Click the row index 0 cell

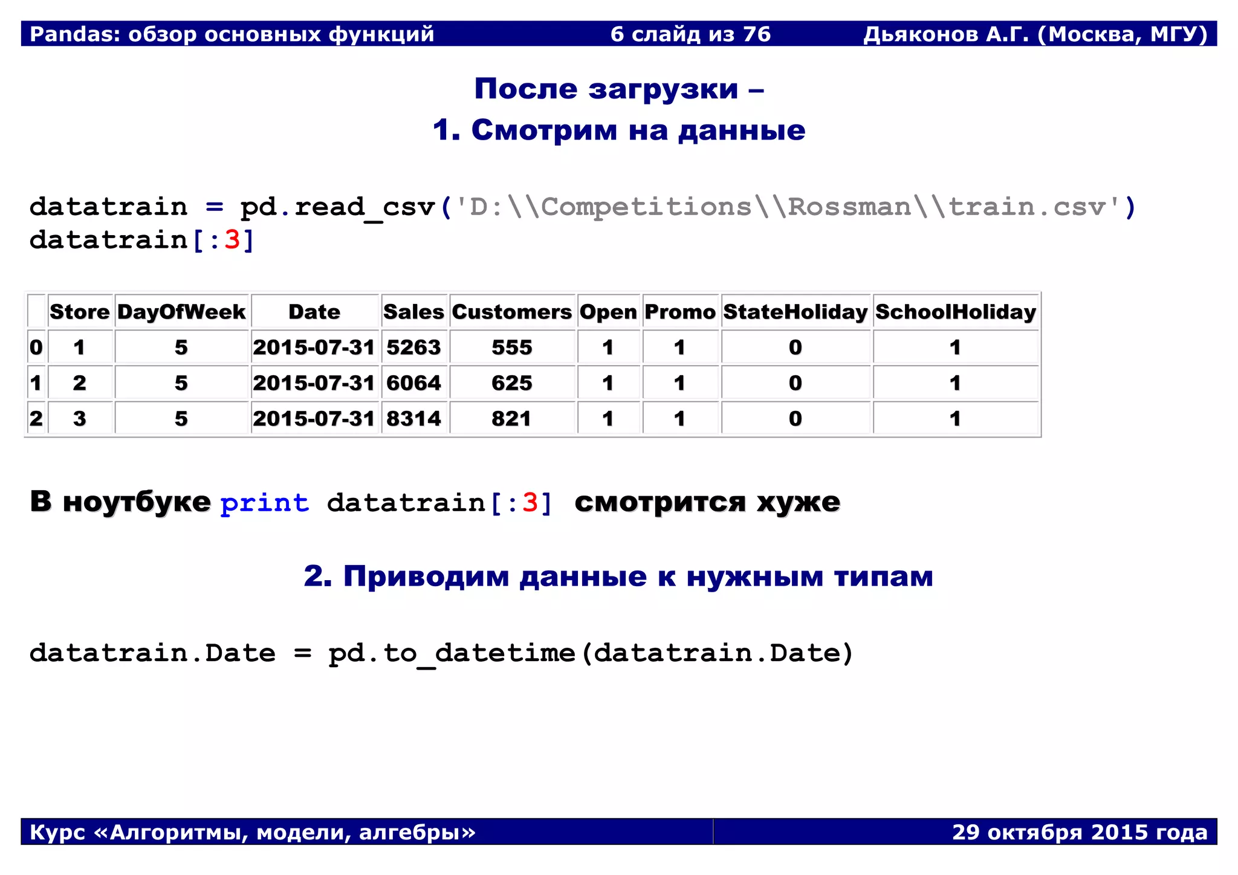(36, 347)
